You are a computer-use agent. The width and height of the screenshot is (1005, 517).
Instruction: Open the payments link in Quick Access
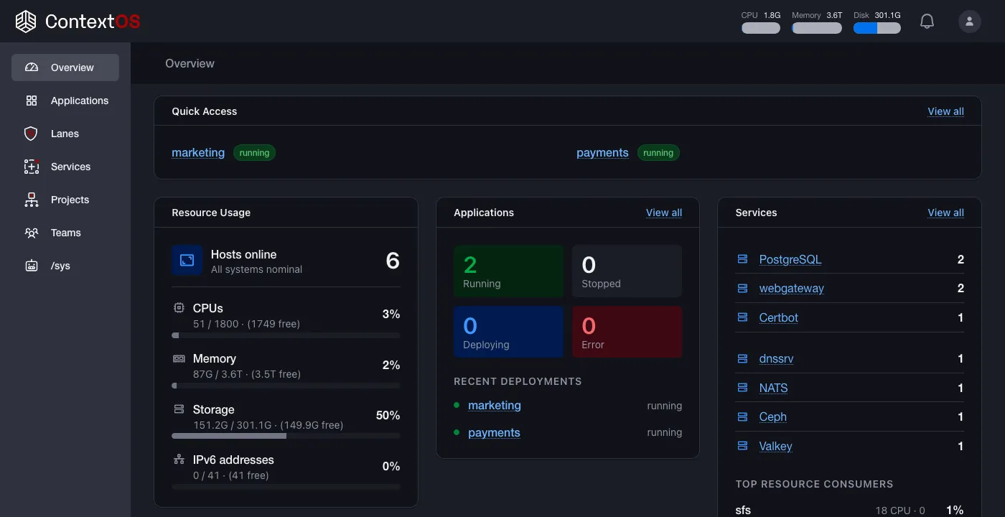602,152
